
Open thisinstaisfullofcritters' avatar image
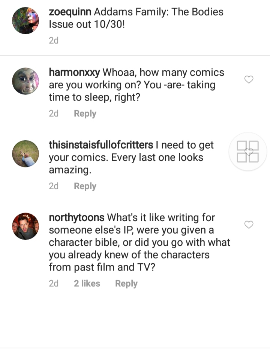point(25,153)
